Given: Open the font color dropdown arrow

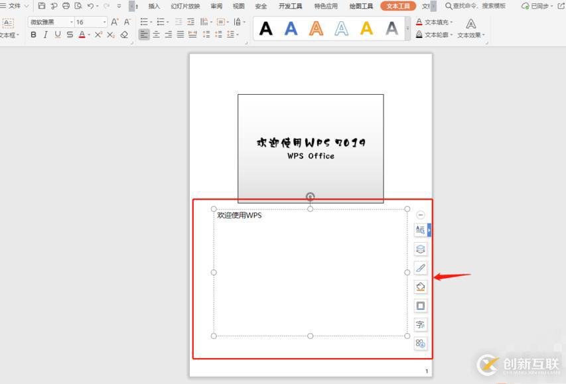Looking at the screenshot, I should tap(89, 35).
